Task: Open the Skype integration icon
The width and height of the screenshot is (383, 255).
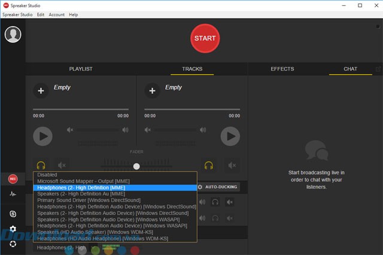Action: [x=13, y=213]
